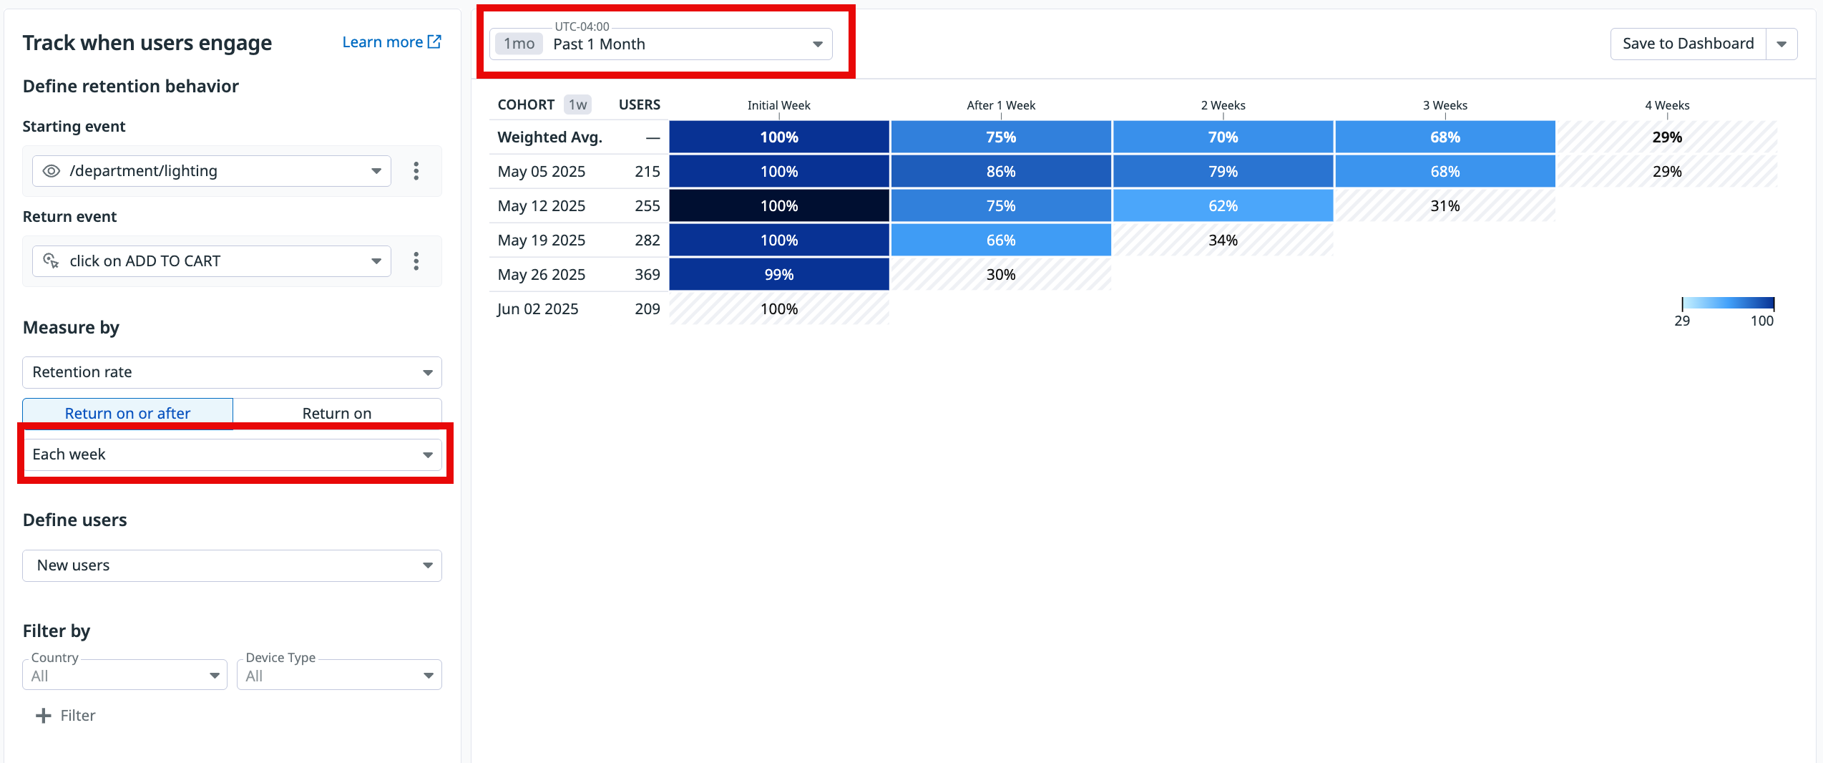Click the plus icon to add a filter

point(44,716)
